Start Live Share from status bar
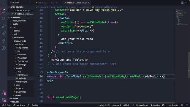This screenshot has width=190, height=107. point(19,105)
